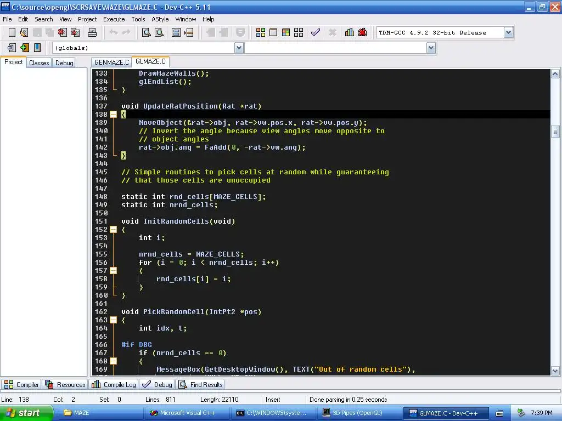The height and width of the screenshot is (421, 562).
Task: Switch to the GENMAZE.C editor tab
Action: pos(111,62)
